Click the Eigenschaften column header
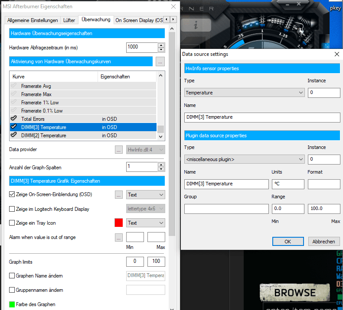The width and height of the screenshot is (343, 310). 127,77
